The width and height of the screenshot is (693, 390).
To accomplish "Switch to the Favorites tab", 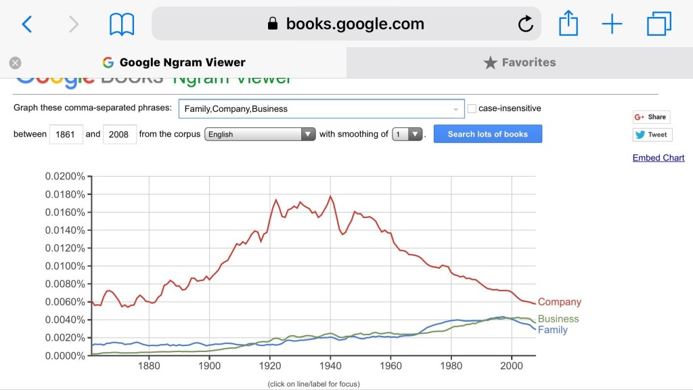I will pyautogui.click(x=520, y=62).
